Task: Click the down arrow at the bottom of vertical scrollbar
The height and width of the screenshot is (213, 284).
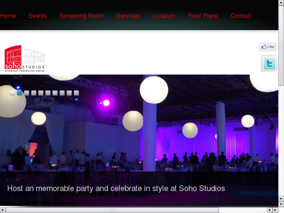Action: coord(281,204)
